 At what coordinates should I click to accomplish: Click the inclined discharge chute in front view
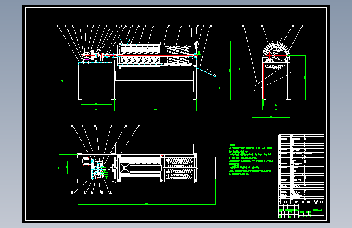pyautogui.click(x=205, y=70)
